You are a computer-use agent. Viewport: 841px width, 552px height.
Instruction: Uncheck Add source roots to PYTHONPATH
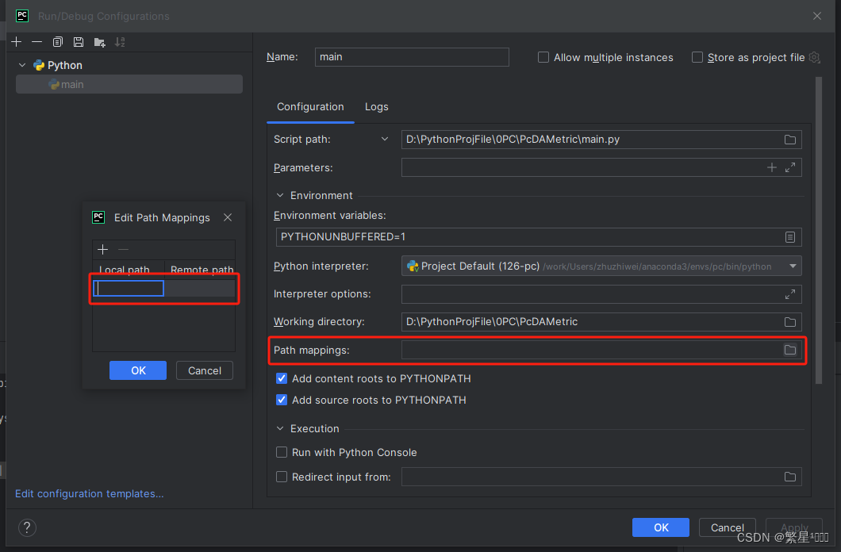(282, 400)
